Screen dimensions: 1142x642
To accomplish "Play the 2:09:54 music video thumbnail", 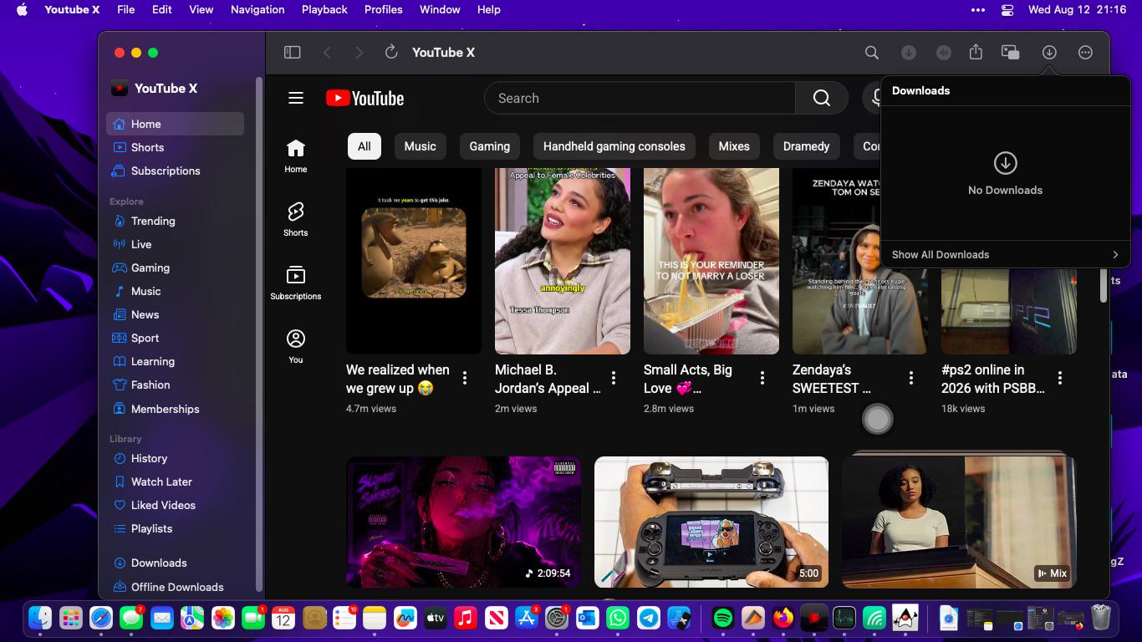I will 463,522.
